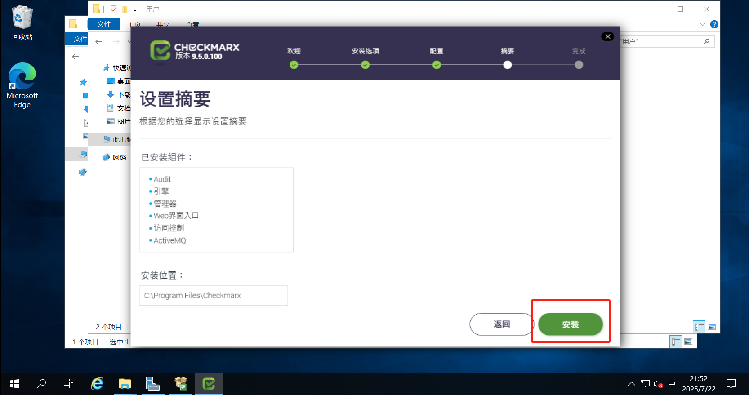This screenshot has height=395, width=749.
Task: Click the Checkmarx taskbar icon
Action: tap(209, 384)
